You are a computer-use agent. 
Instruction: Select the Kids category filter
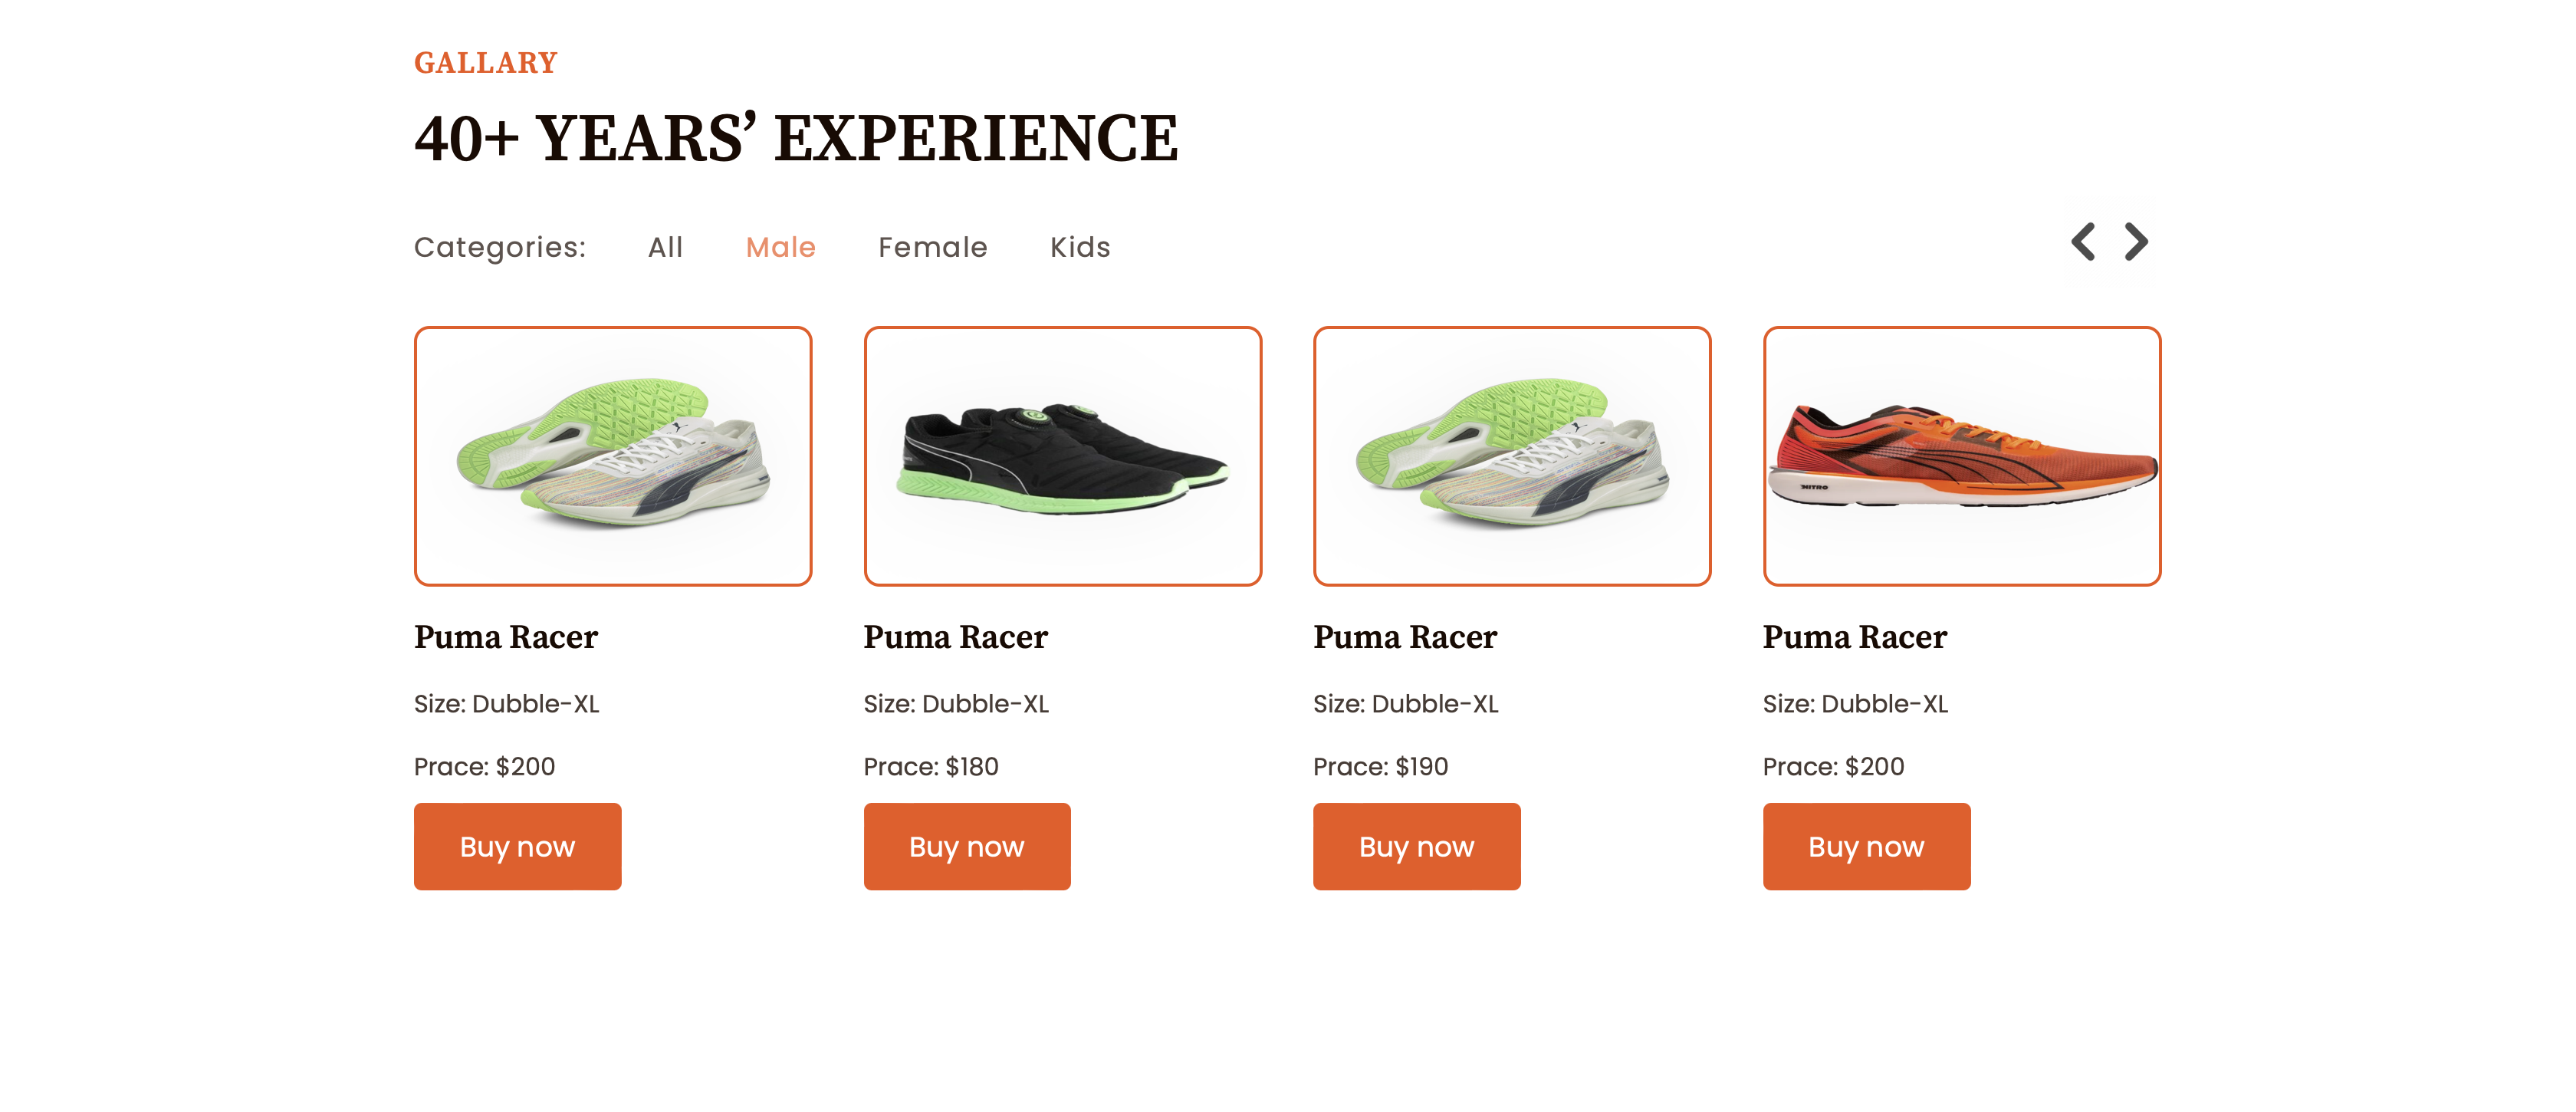1080,247
